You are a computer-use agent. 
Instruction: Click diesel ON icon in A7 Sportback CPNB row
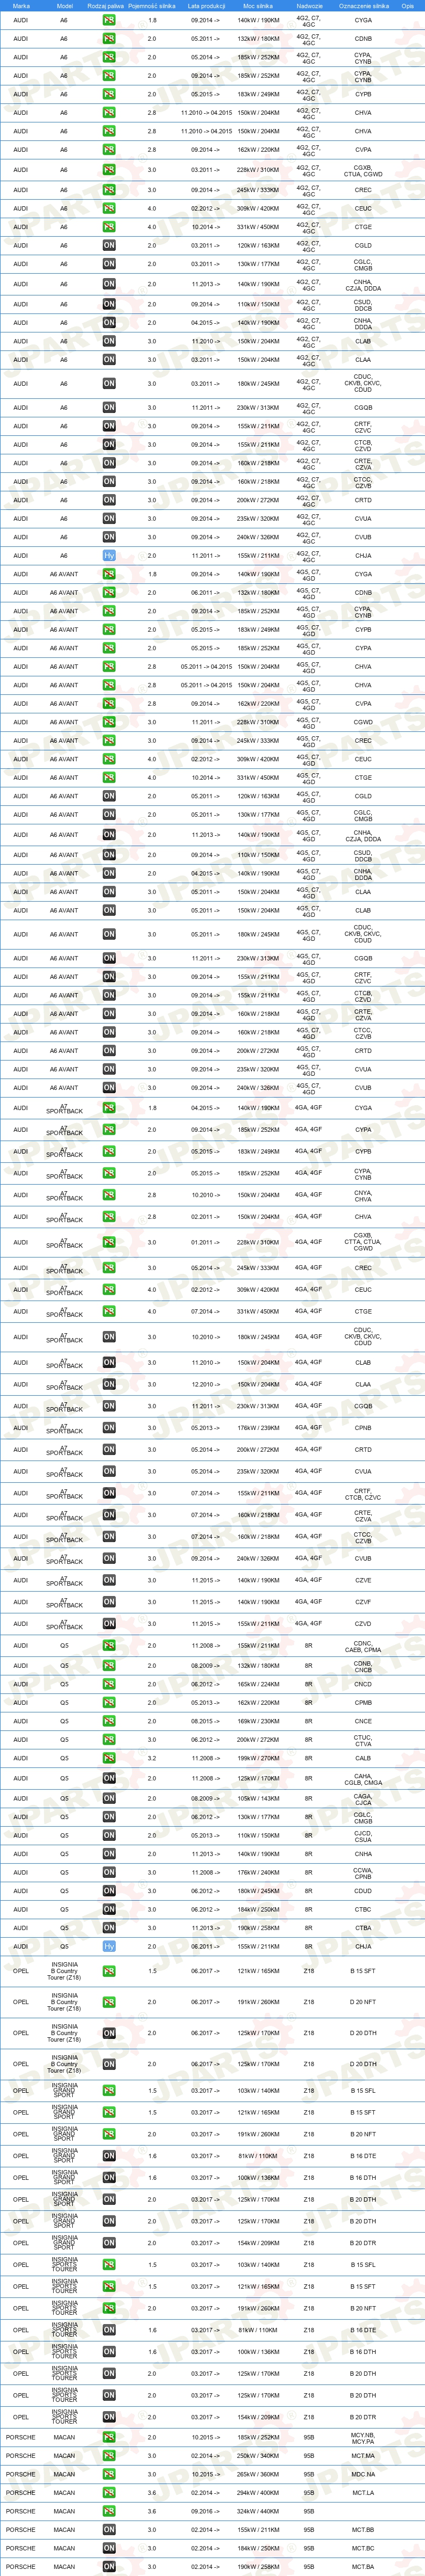click(109, 1428)
